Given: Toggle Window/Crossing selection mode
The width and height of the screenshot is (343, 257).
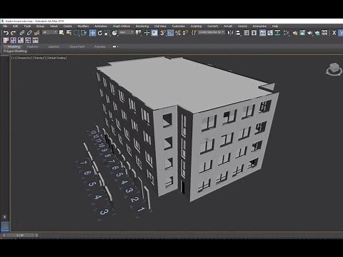Looking at the screenshot, I should [x=84, y=33].
